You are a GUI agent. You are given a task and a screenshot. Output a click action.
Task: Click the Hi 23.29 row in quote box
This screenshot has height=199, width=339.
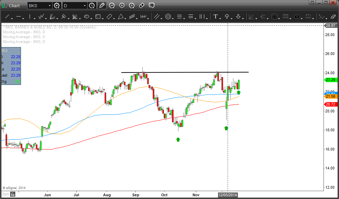tap(11, 63)
